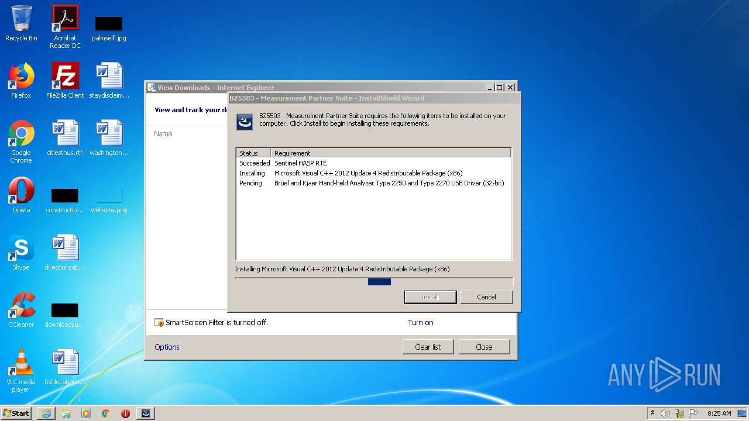Launch Google Chrome desktop shortcut
The image size is (749, 421).
point(21,142)
